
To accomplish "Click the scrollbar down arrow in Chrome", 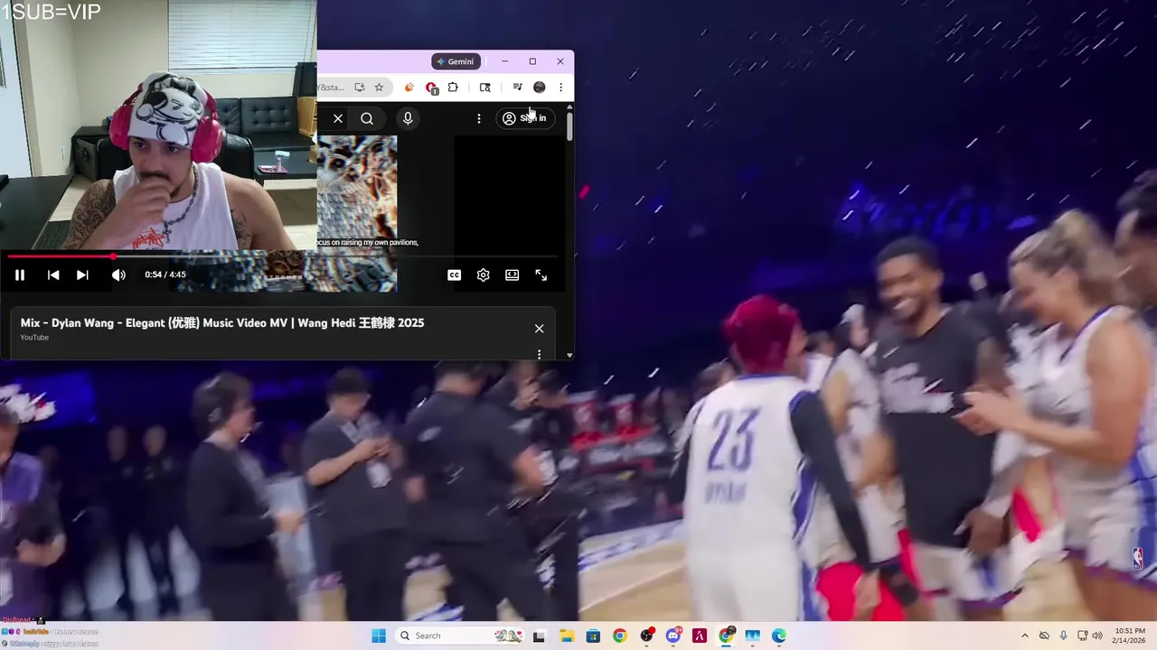I will click(x=569, y=355).
